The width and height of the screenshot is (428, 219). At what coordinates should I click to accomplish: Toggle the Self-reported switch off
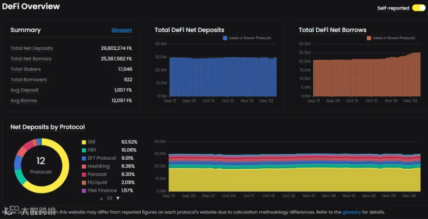click(x=418, y=8)
